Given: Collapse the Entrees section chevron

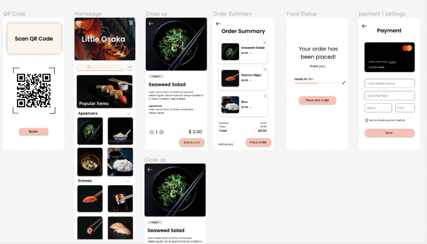Looking at the screenshot, I should [128, 181].
